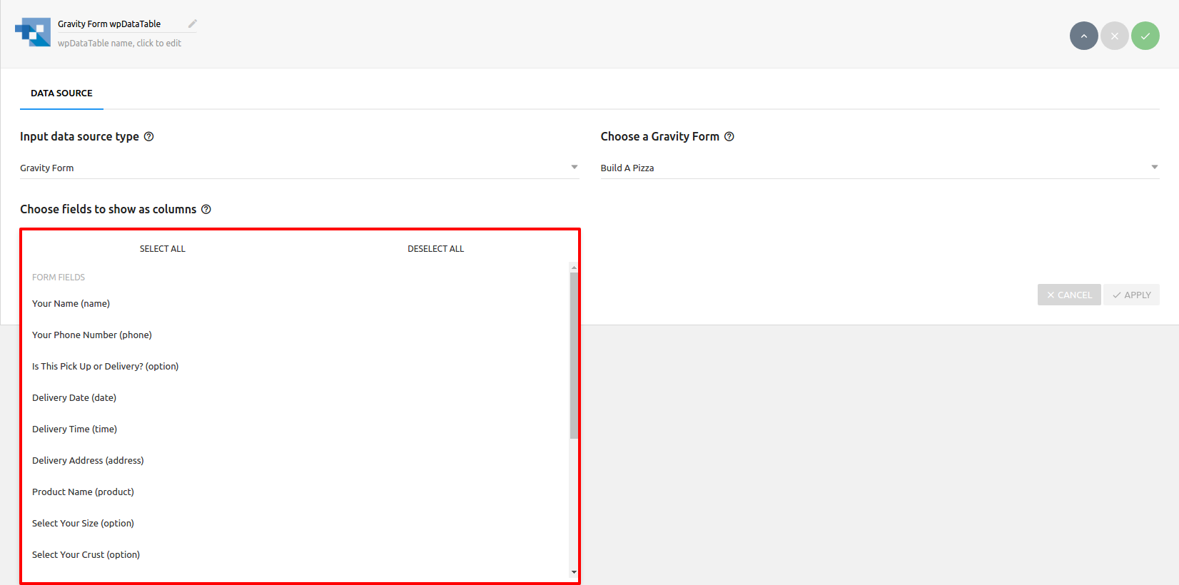Click the gray X round button
1179x585 pixels.
(x=1114, y=36)
